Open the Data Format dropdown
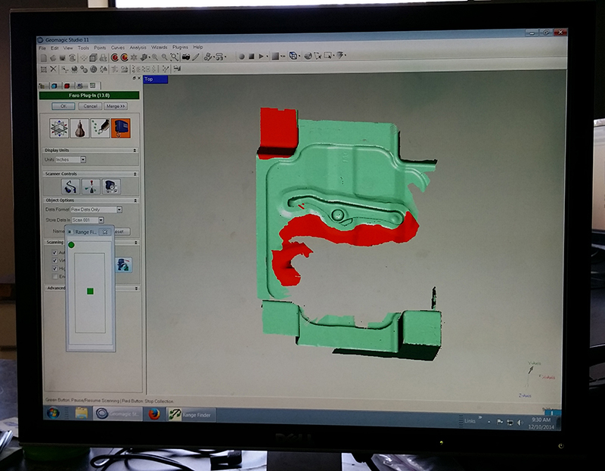The image size is (605, 471). coord(97,209)
